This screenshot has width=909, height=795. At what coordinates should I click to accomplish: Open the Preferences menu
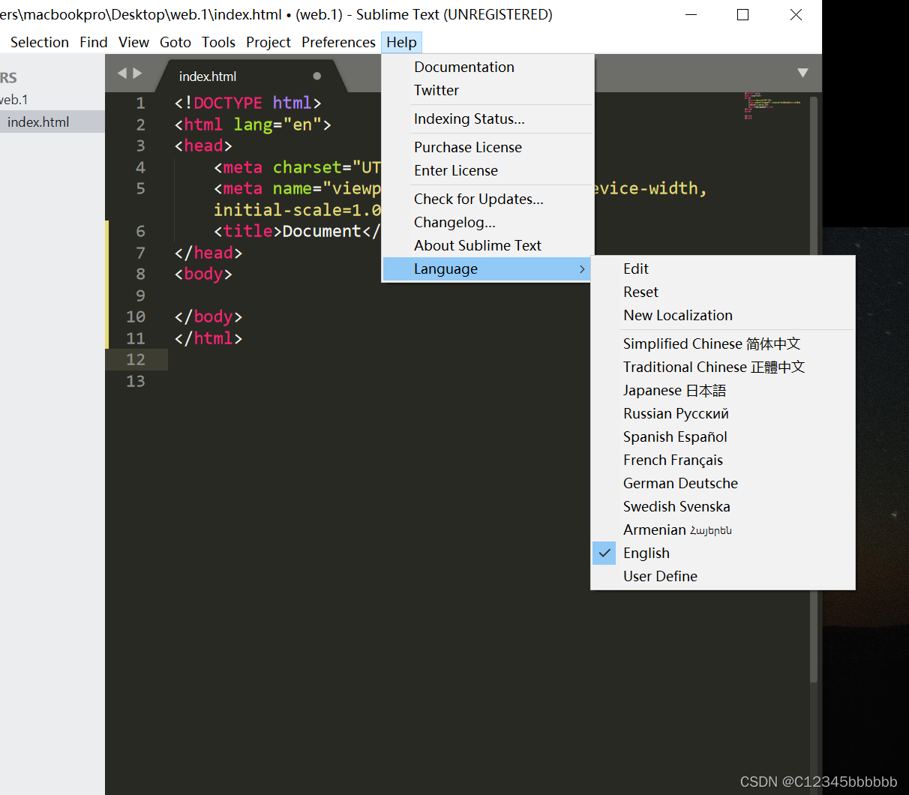point(338,42)
